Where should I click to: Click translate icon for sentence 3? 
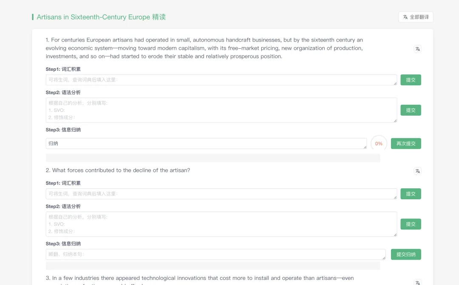418,282
